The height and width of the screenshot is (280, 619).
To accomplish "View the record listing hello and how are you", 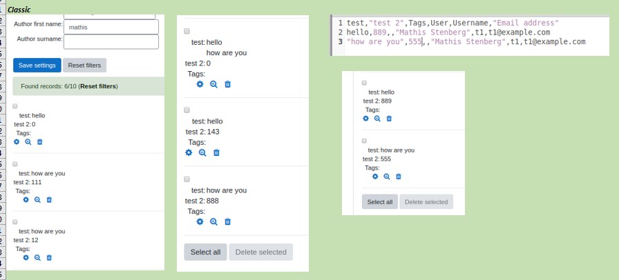I will pos(213,84).
